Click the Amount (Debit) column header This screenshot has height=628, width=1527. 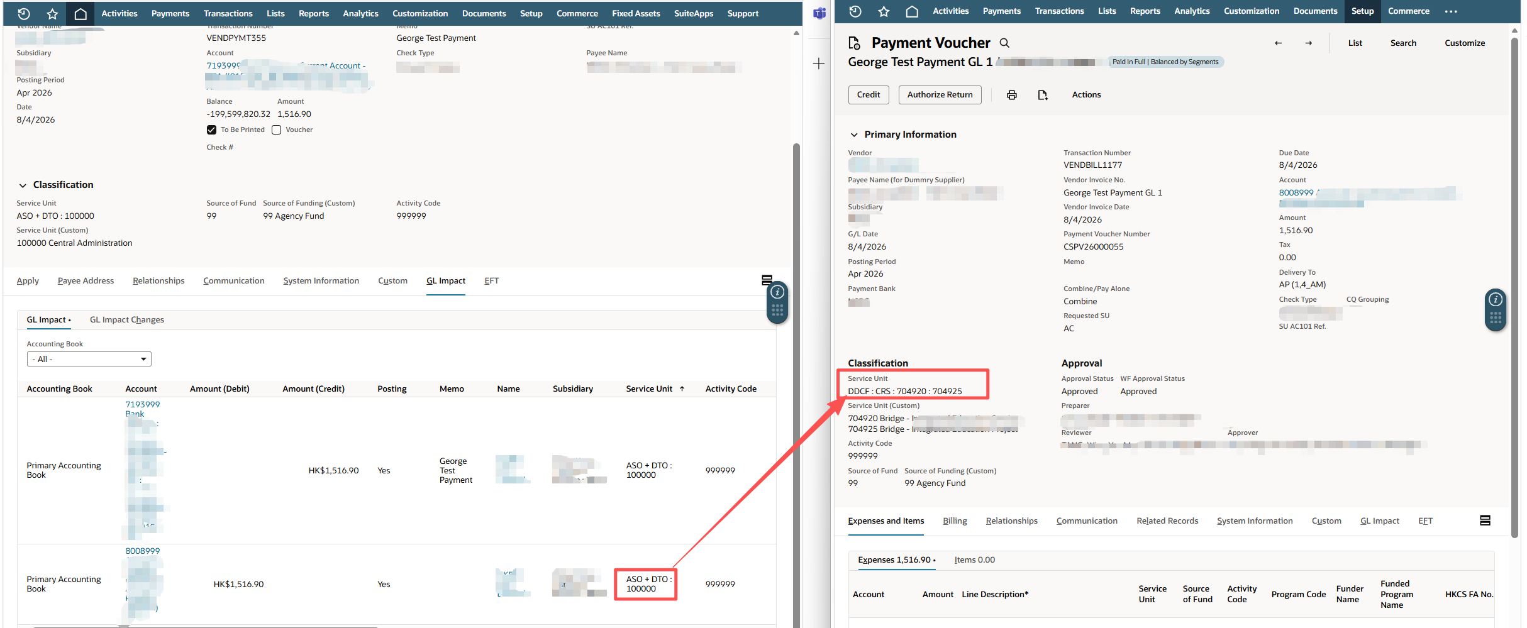pyautogui.click(x=219, y=389)
